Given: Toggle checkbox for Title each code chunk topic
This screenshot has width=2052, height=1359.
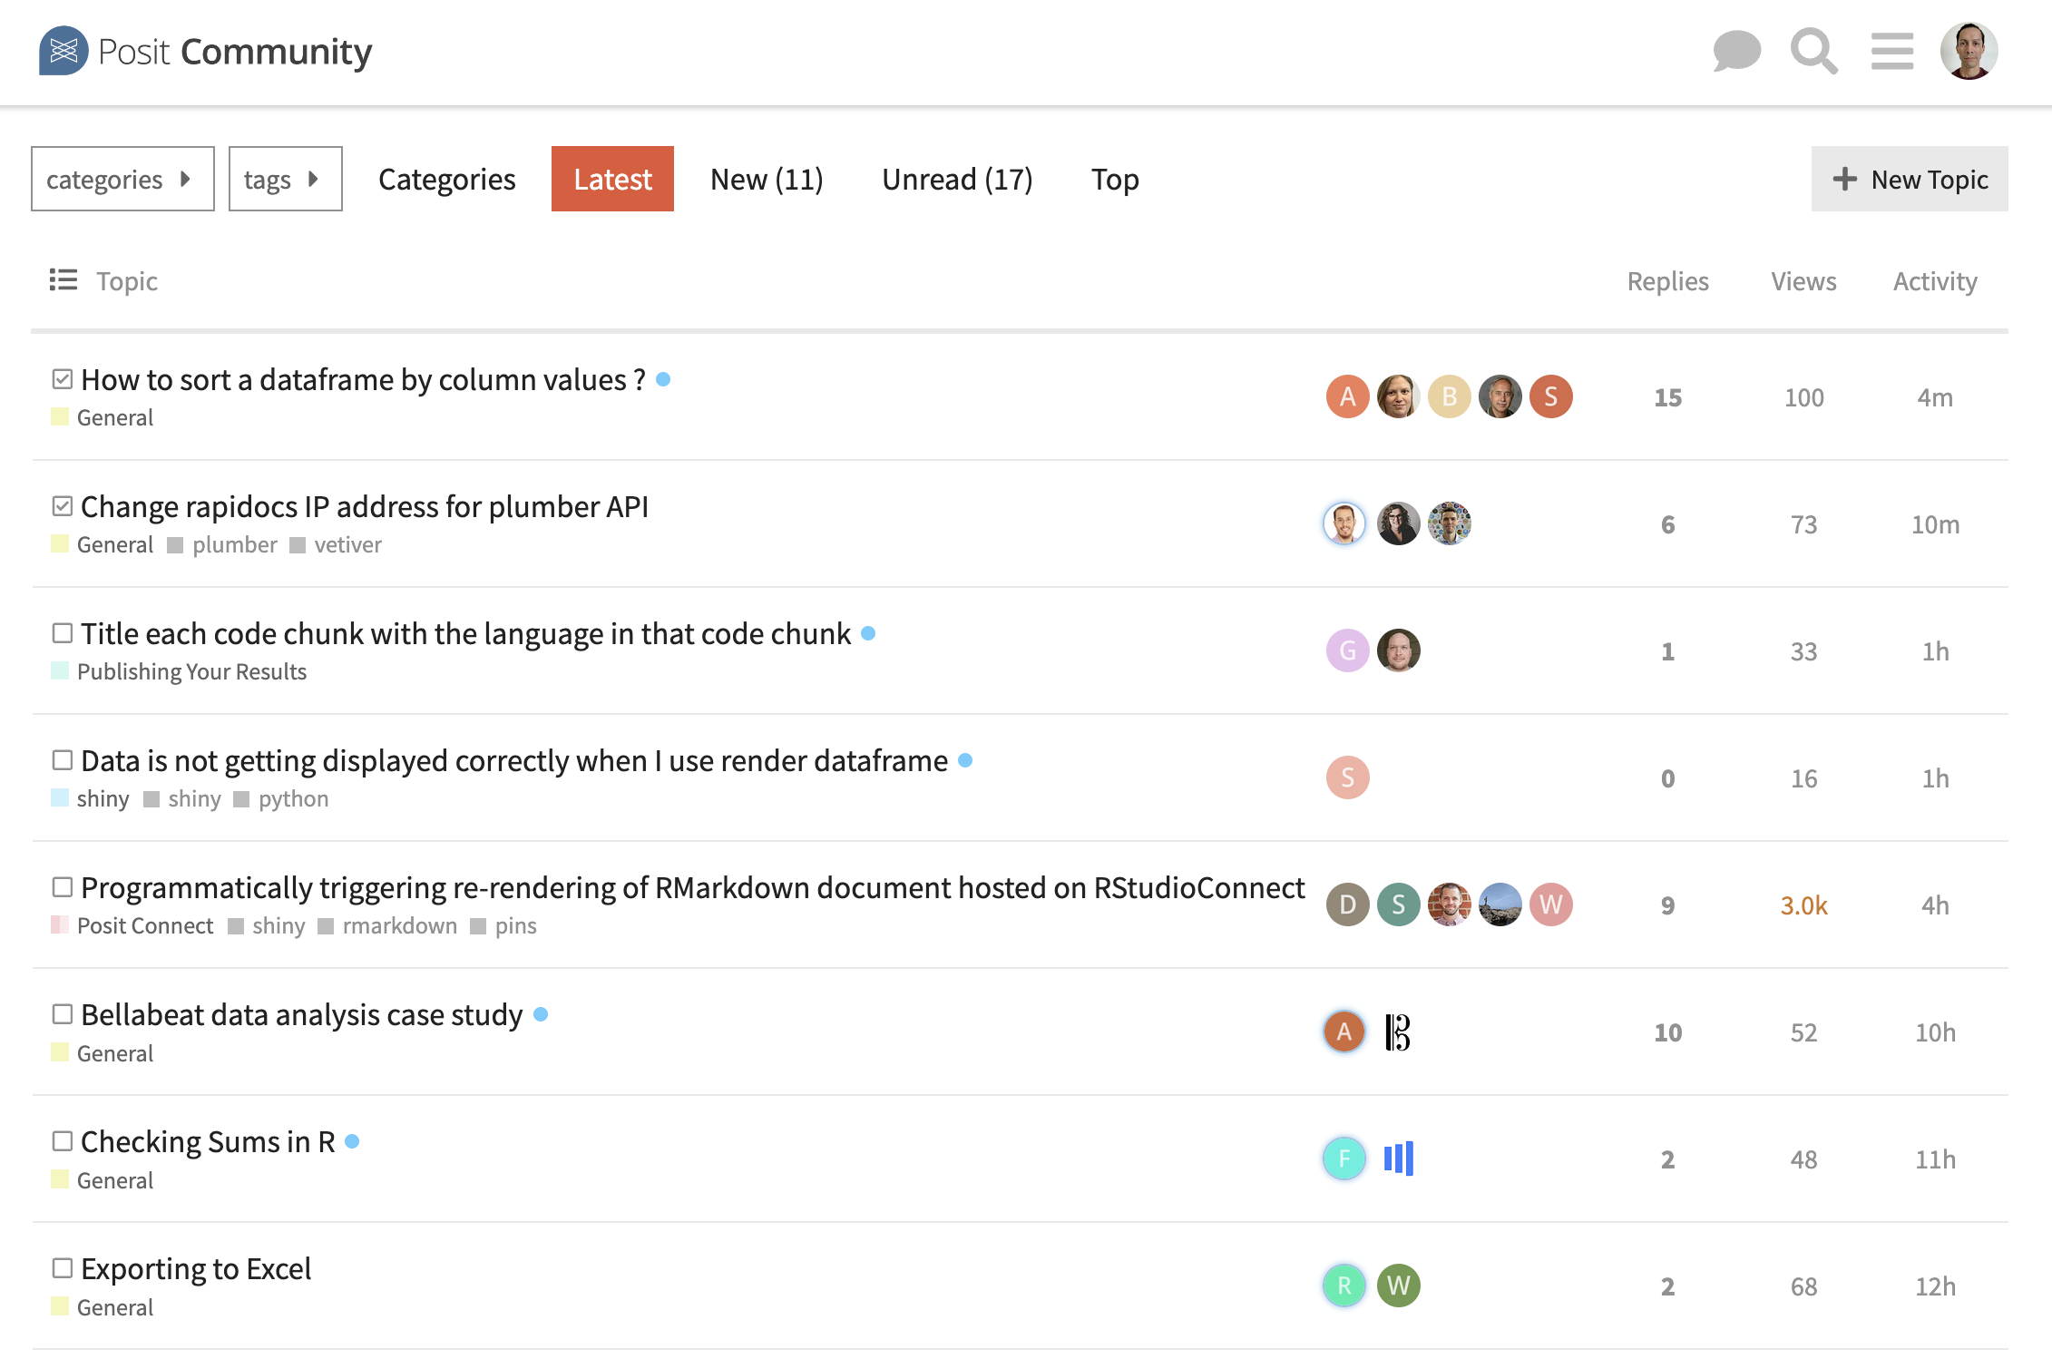Looking at the screenshot, I should pyautogui.click(x=62, y=633).
